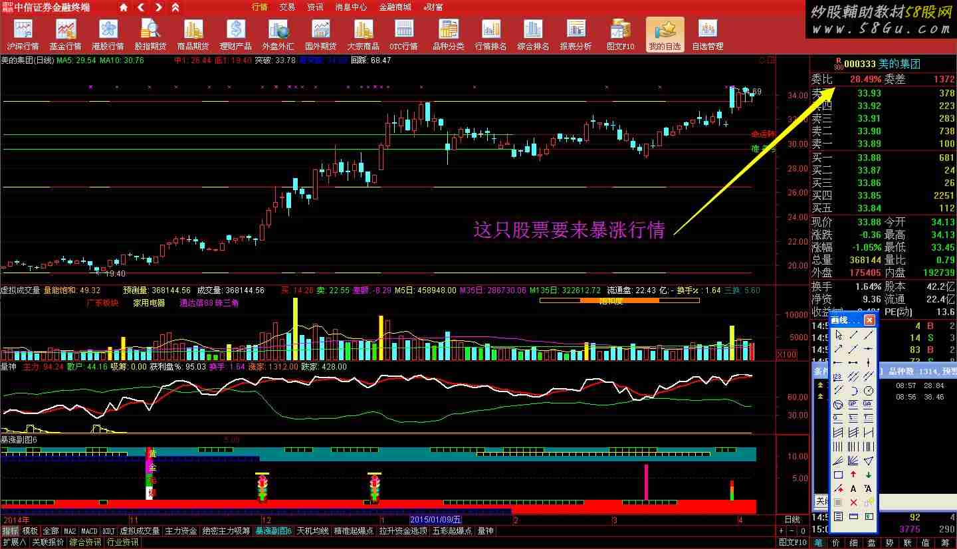Image resolution: width=957 pixels, height=549 pixels.
Task: Click the red X delete tool
Action: (853, 502)
